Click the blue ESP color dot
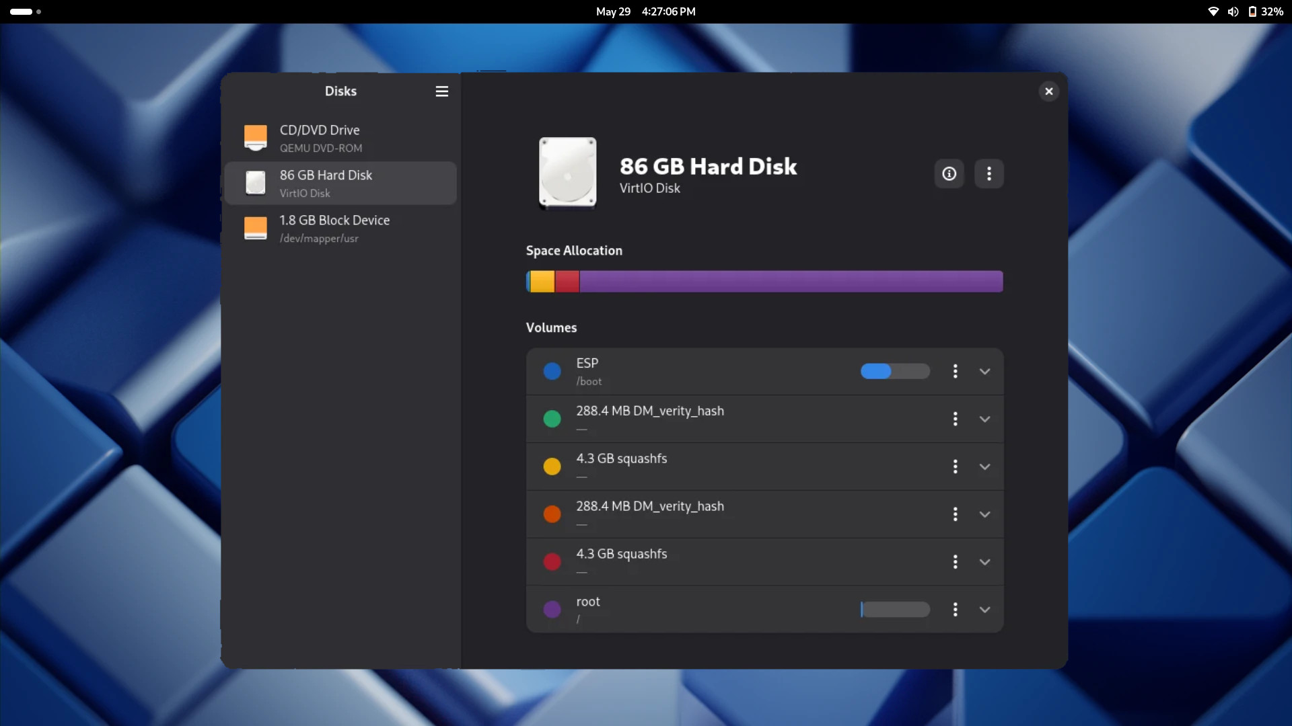 click(552, 372)
